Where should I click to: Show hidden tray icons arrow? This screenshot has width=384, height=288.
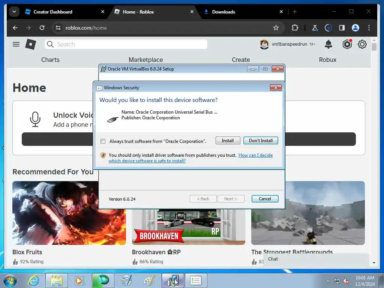tap(328, 281)
